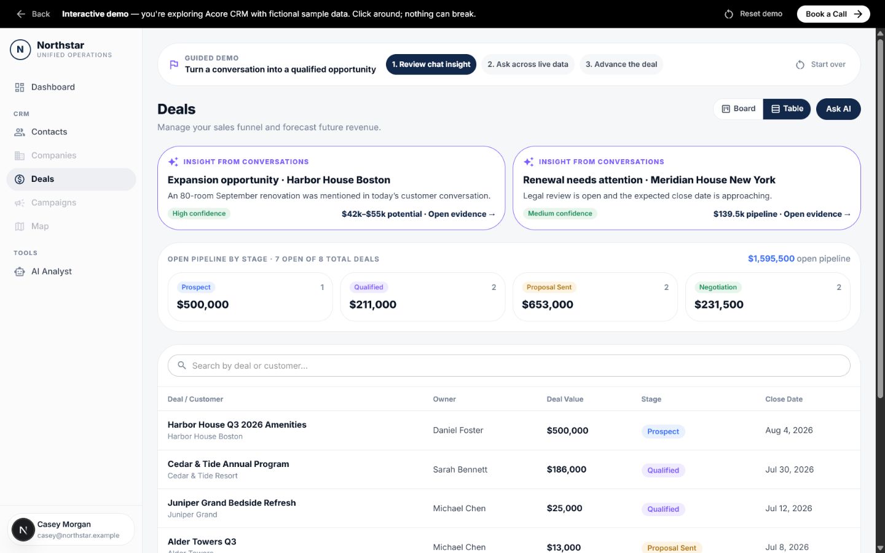Click the Owner column header
Image resolution: width=885 pixels, height=553 pixels.
coord(444,399)
